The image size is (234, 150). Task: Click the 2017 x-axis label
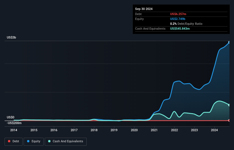pos(74,130)
